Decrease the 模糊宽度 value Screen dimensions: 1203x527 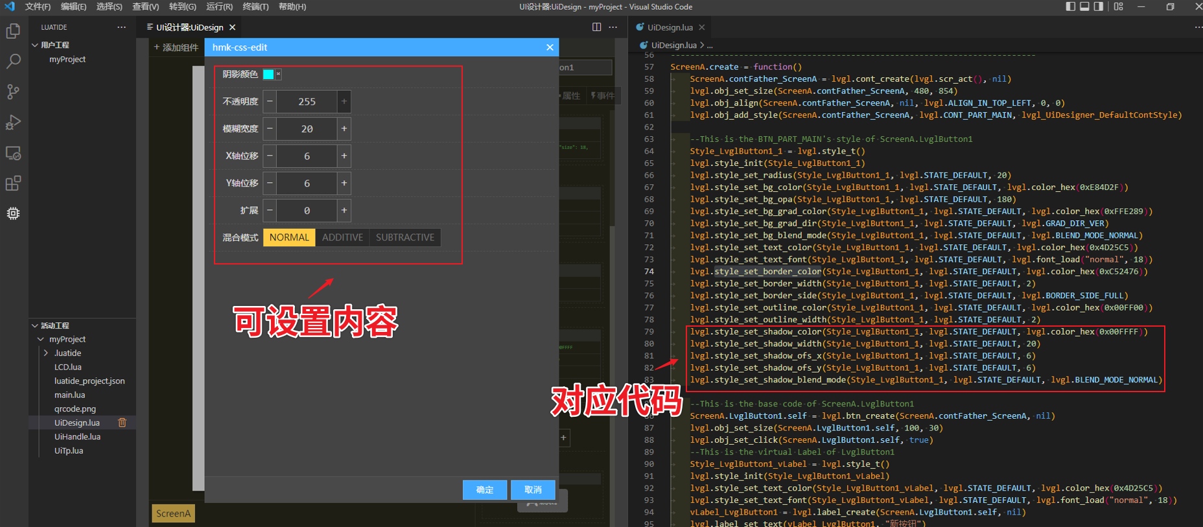270,129
